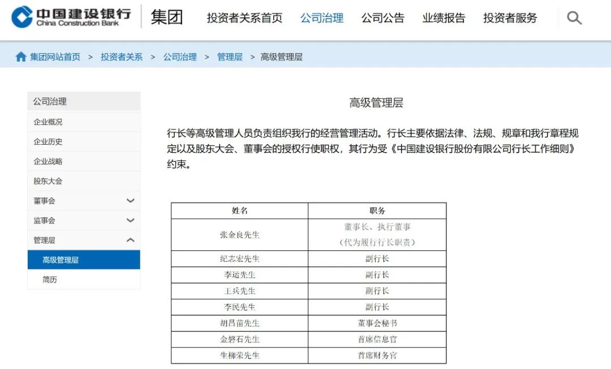Go to 集团网站首页 breadcrumb link
This screenshot has width=611, height=369.
55,57
